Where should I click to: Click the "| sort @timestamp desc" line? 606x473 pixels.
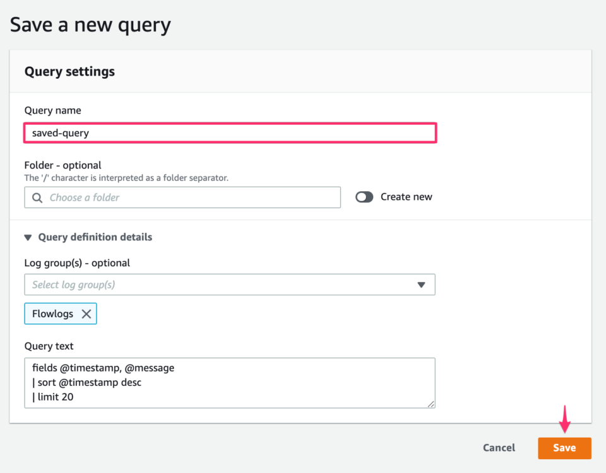86,382
